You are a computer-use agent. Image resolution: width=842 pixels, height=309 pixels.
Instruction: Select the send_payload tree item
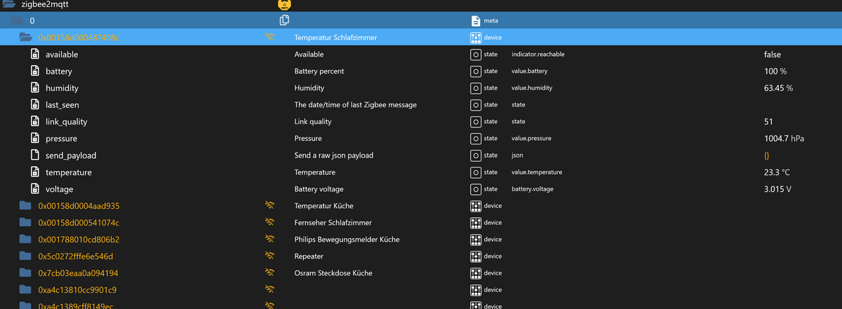click(71, 155)
